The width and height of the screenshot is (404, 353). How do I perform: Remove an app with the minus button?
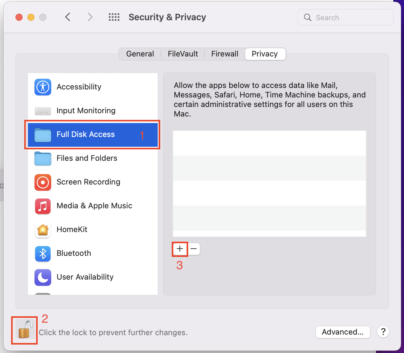[x=194, y=249]
